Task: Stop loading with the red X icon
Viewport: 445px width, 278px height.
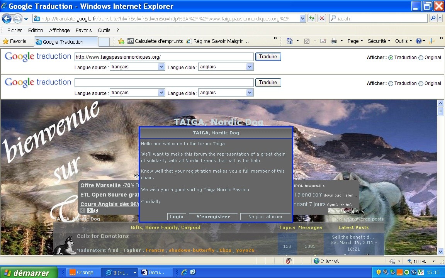Action: pyautogui.click(x=321, y=19)
